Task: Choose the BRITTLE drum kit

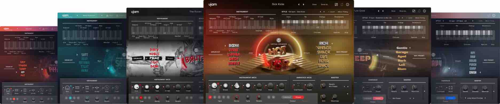Action: (x=234, y=64)
